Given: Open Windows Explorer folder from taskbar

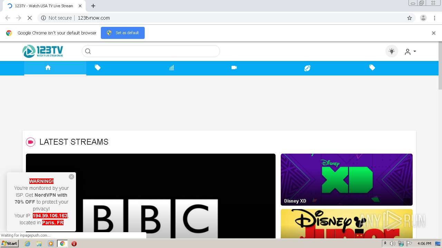Looking at the screenshot, I should coord(39,244).
